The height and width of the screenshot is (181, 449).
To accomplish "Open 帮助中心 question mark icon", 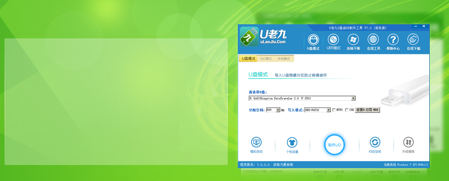I will click(x=393, y=40).
